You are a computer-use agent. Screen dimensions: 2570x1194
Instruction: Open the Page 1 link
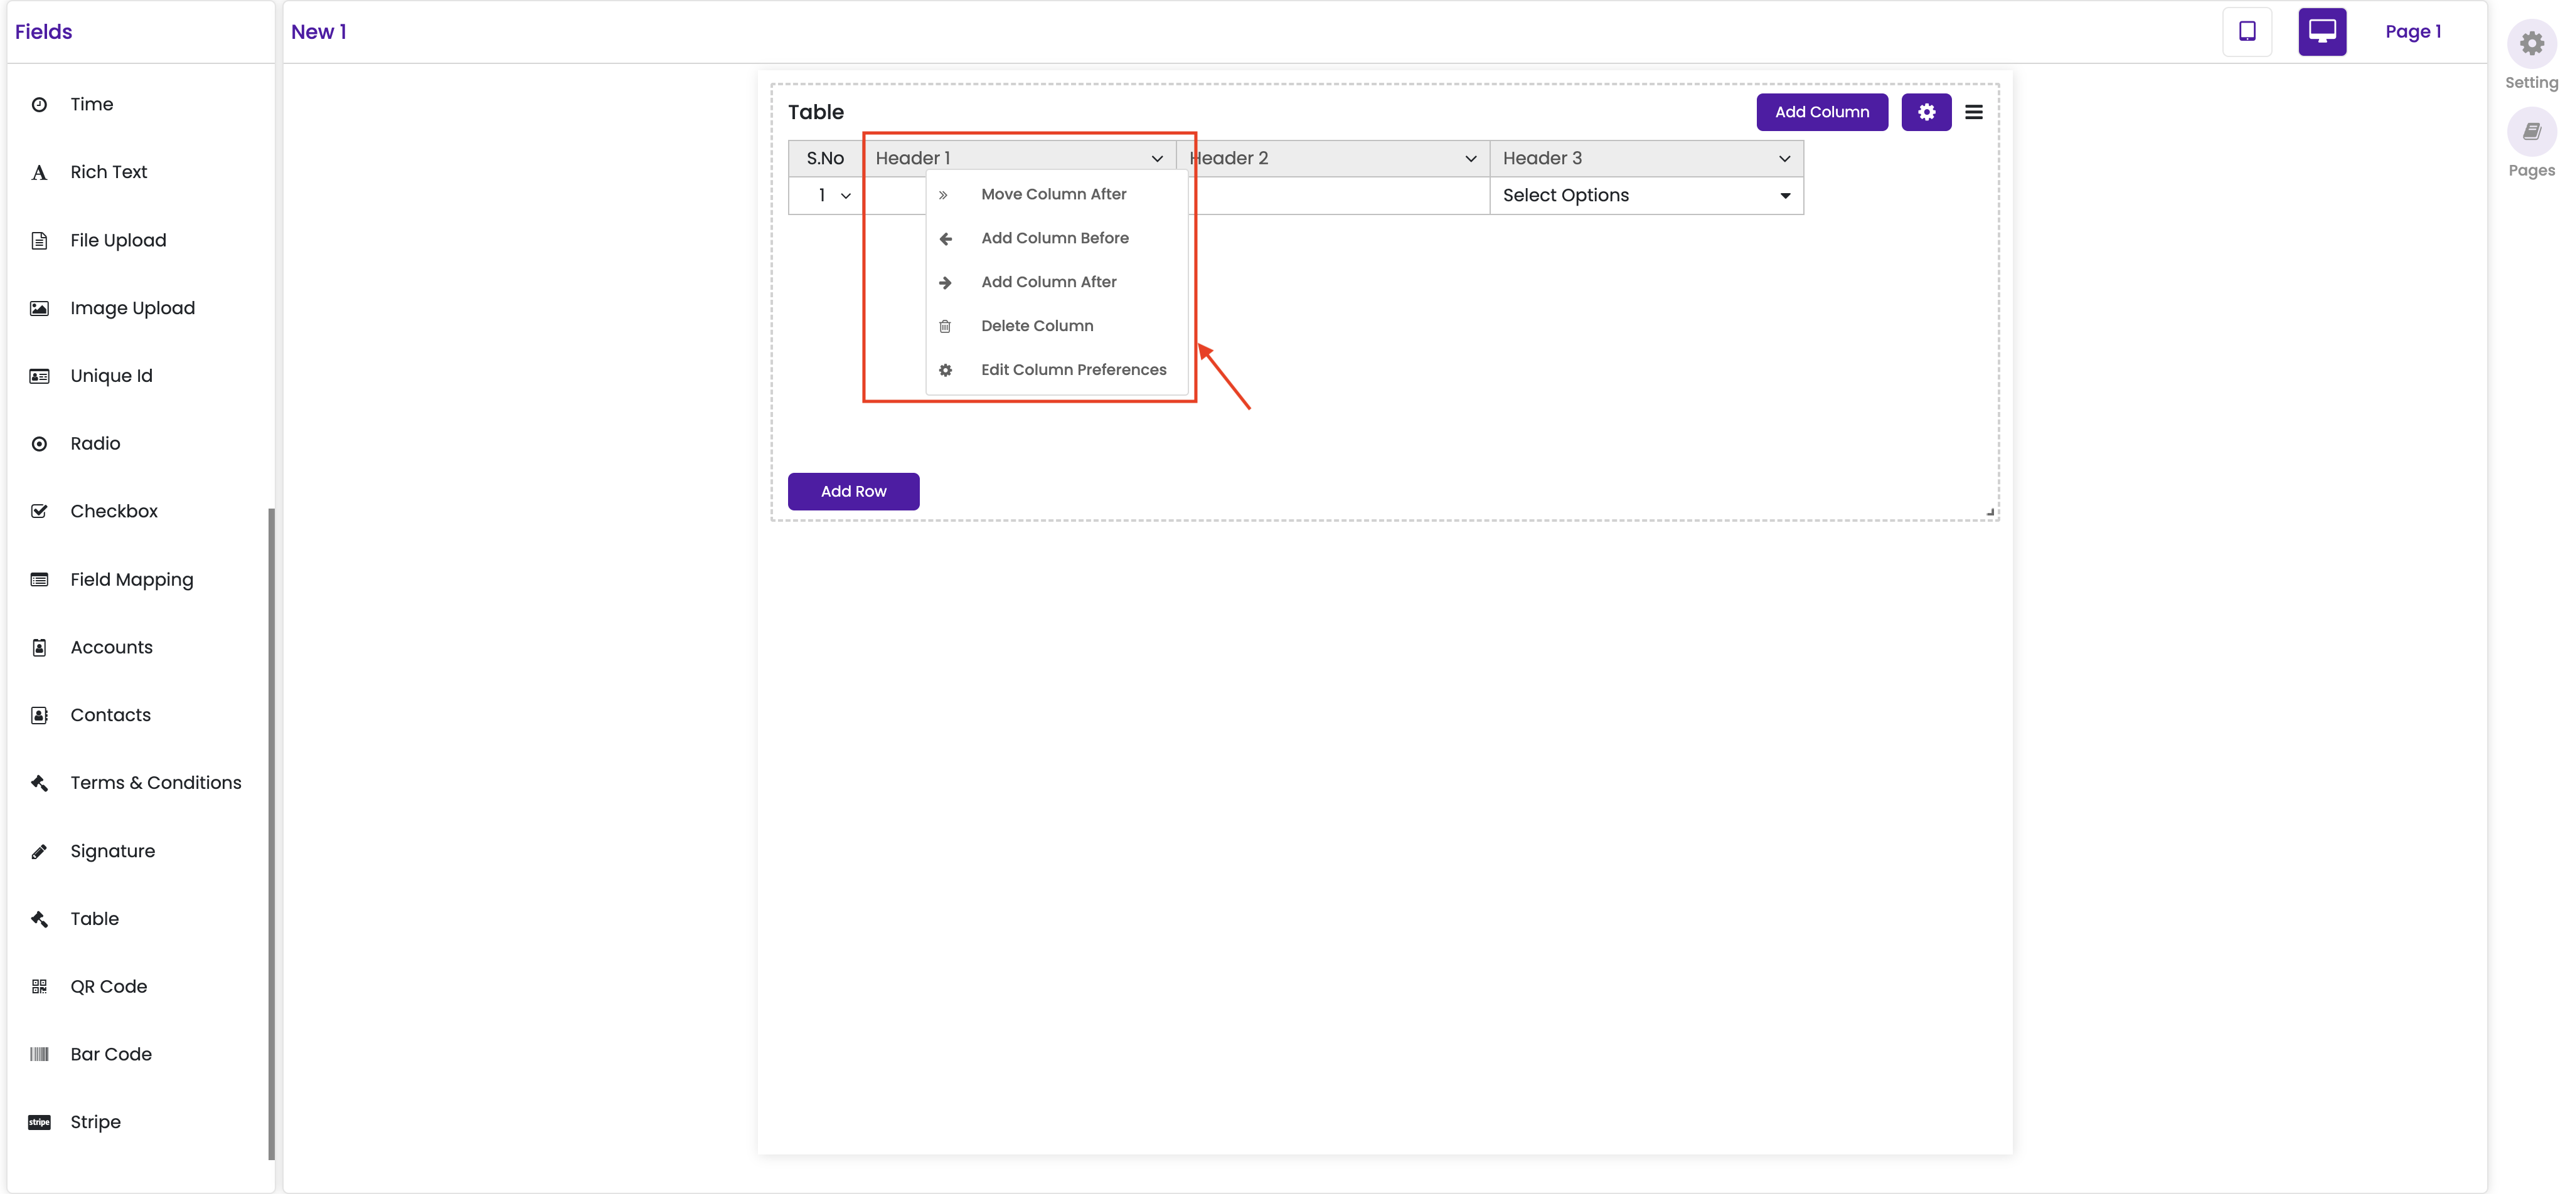[2413, 32]
